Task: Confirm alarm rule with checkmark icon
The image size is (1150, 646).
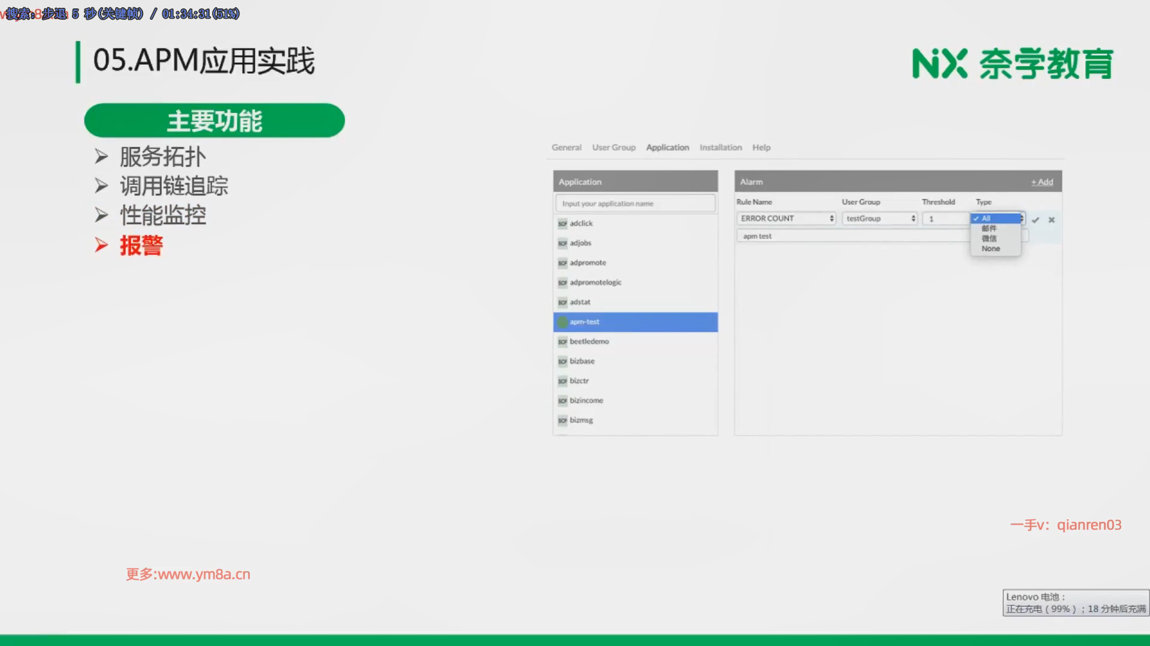Action: click(1036, 220)
